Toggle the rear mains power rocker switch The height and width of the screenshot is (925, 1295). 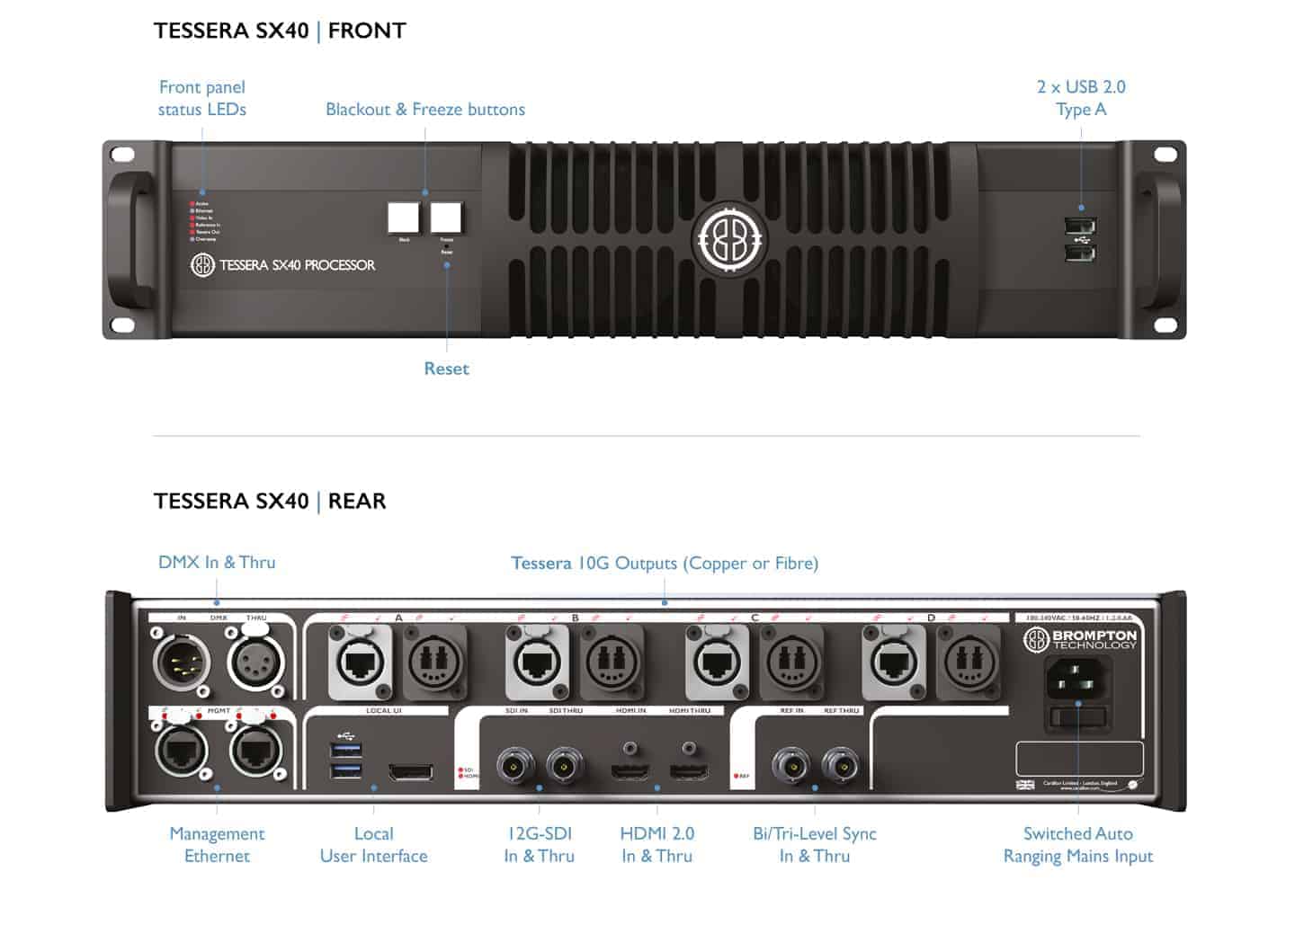(1077, 717)
